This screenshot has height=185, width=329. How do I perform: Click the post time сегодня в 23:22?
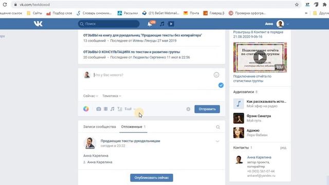113,146
